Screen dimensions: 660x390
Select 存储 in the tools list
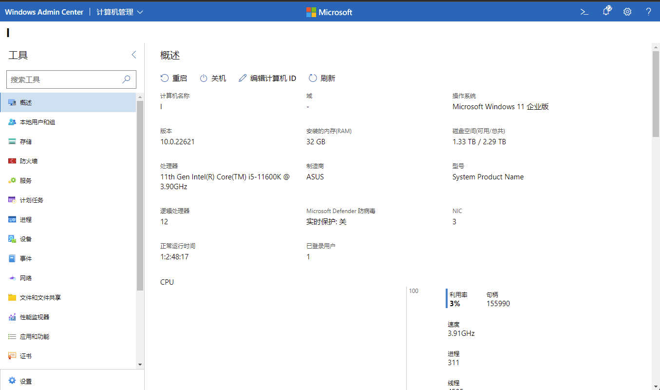pos(68,141)
